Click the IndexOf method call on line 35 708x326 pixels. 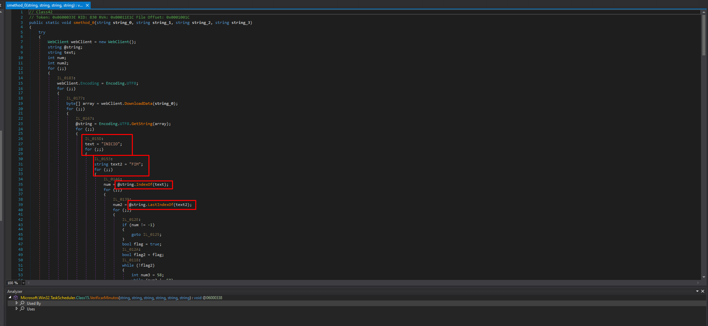click(144, 184)
